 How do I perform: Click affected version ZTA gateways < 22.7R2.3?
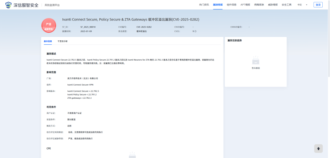pyautogui.click(x=79, y=98)
